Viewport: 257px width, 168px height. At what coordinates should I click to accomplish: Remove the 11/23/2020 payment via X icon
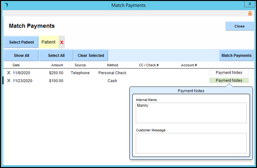[9, 81]
